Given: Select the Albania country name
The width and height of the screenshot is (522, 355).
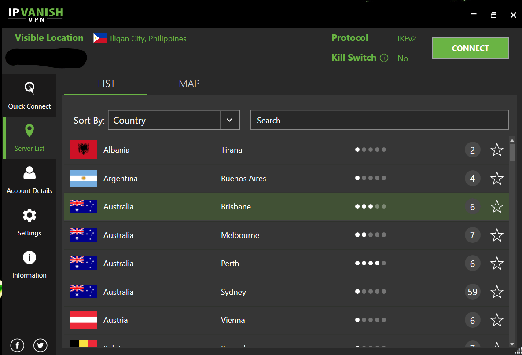Looking at the screenshot, I should pos(117,150).
